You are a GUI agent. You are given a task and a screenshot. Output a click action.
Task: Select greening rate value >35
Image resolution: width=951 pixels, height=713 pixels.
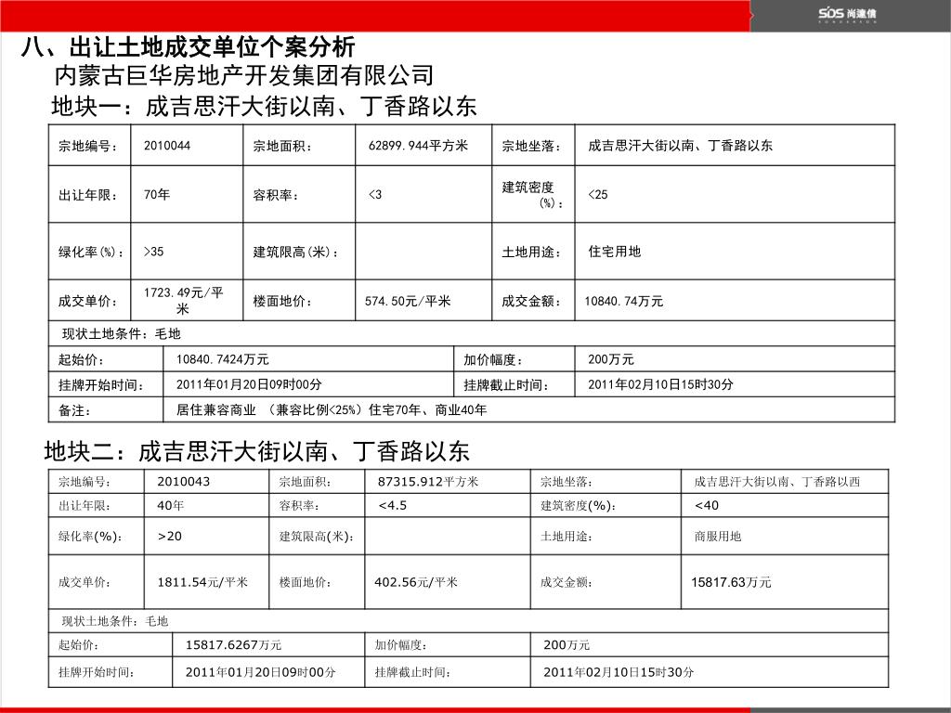tap(153, 252)
